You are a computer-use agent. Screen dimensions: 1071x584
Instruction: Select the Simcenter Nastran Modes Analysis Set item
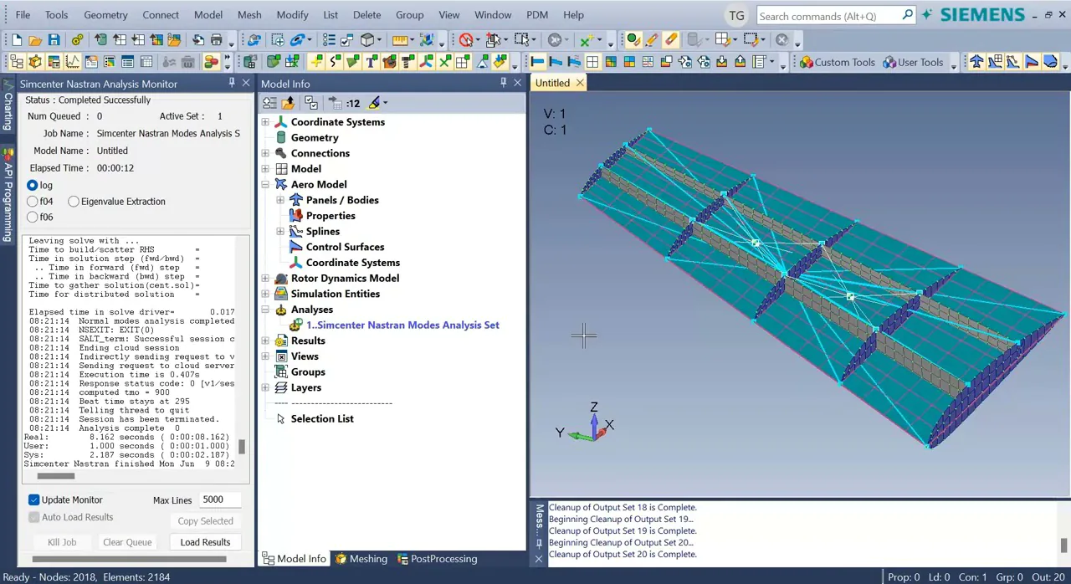pyautogui.click(x=402, y=325)
